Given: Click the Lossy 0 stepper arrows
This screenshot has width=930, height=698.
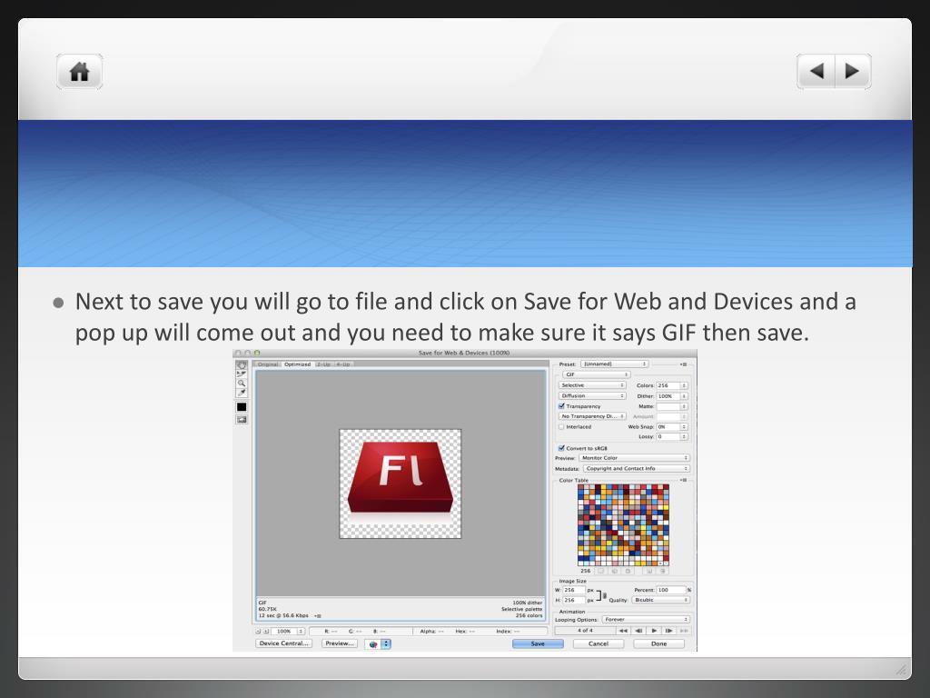Looking at the screenshot, I should (x=684, y=437).
